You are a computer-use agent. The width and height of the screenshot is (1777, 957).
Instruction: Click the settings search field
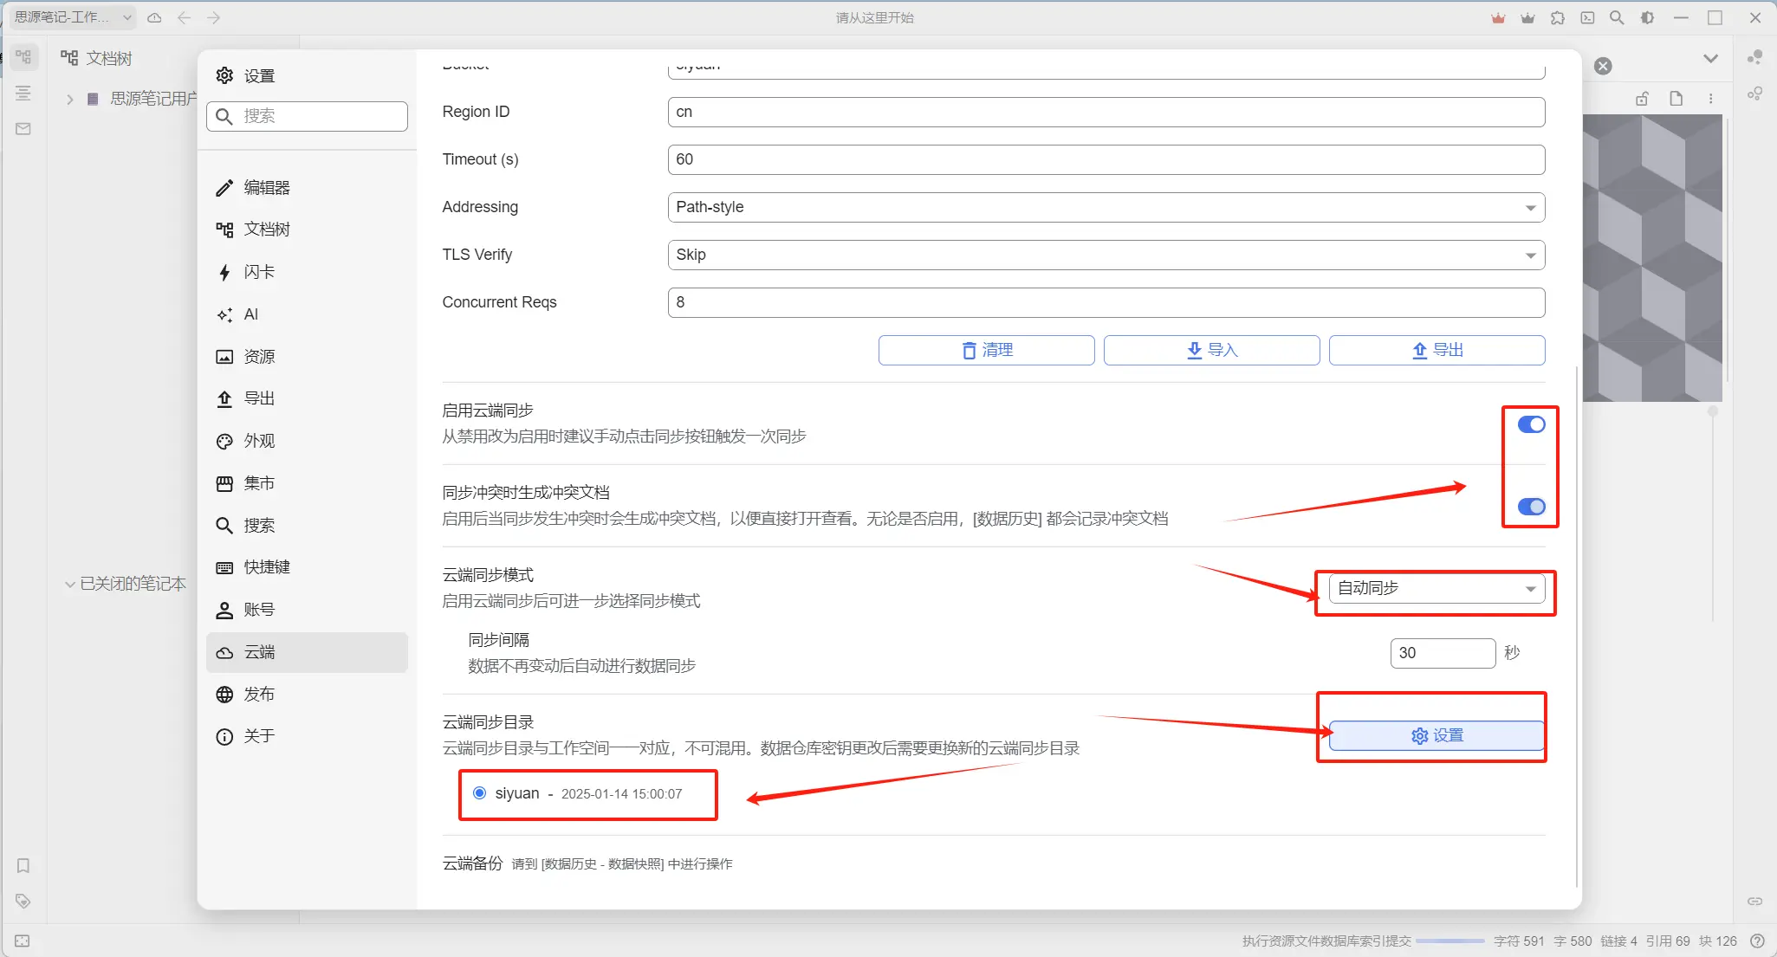(307, 116)
